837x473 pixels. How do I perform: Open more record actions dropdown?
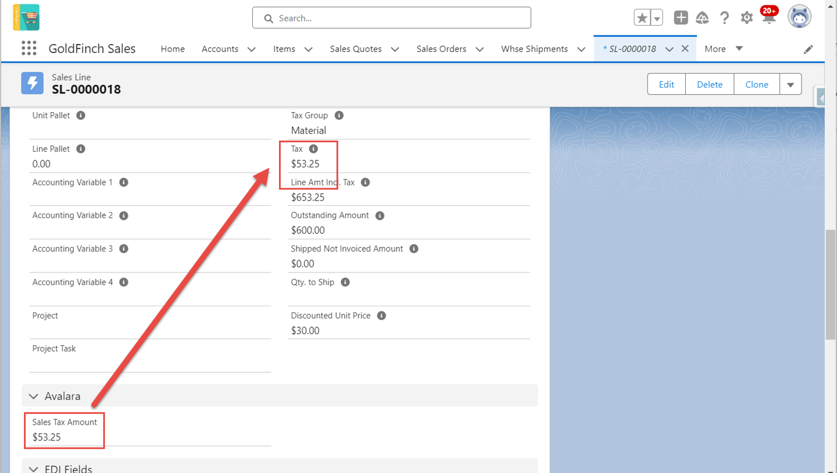[x=791, y=84]
